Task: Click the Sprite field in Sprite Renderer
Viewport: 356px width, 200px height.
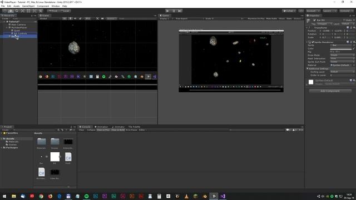Action: [x=341, y=46]
